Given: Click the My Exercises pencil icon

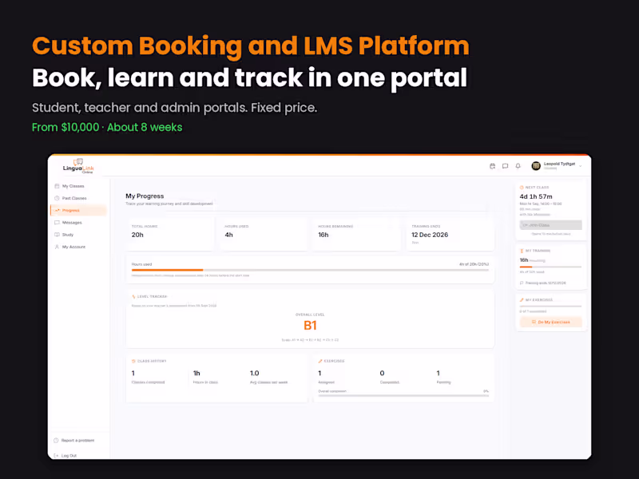Looking at the screenshot, I should point(522,300).
